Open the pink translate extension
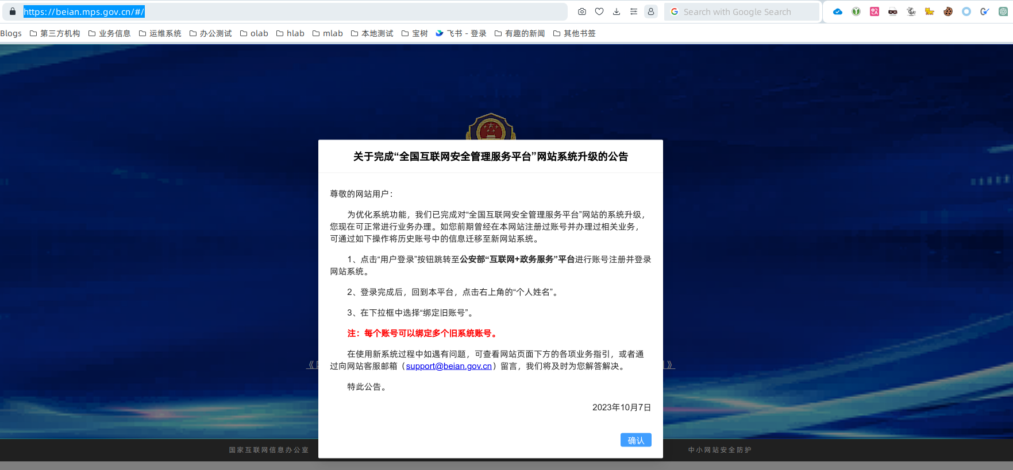The image size is (1013, 470). 875,11
